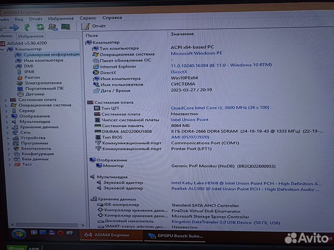Select Суммарная информация in the tree

(52, 55)
